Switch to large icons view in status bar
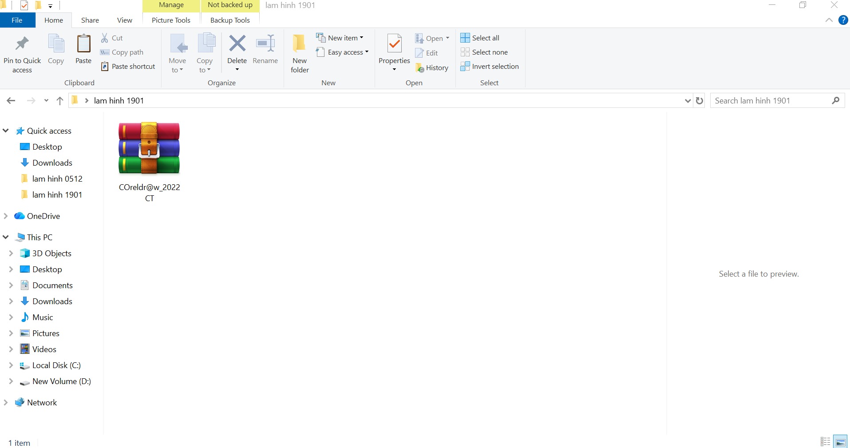Viewport: 850px width, 448px height. pos(841,442)
